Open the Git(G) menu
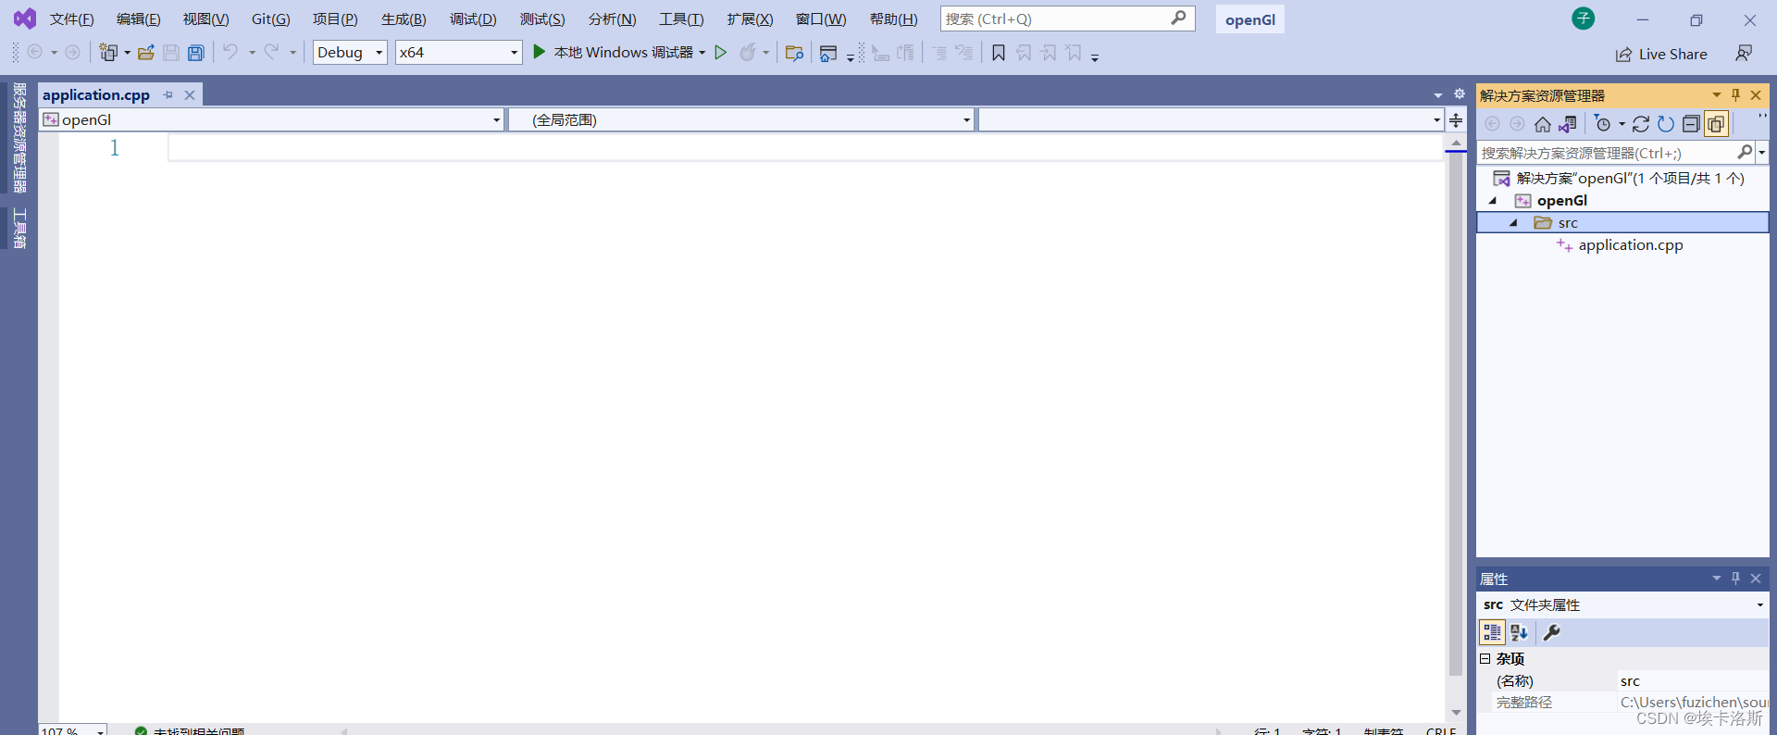The image size is (1777, 735). coord(270,19)
